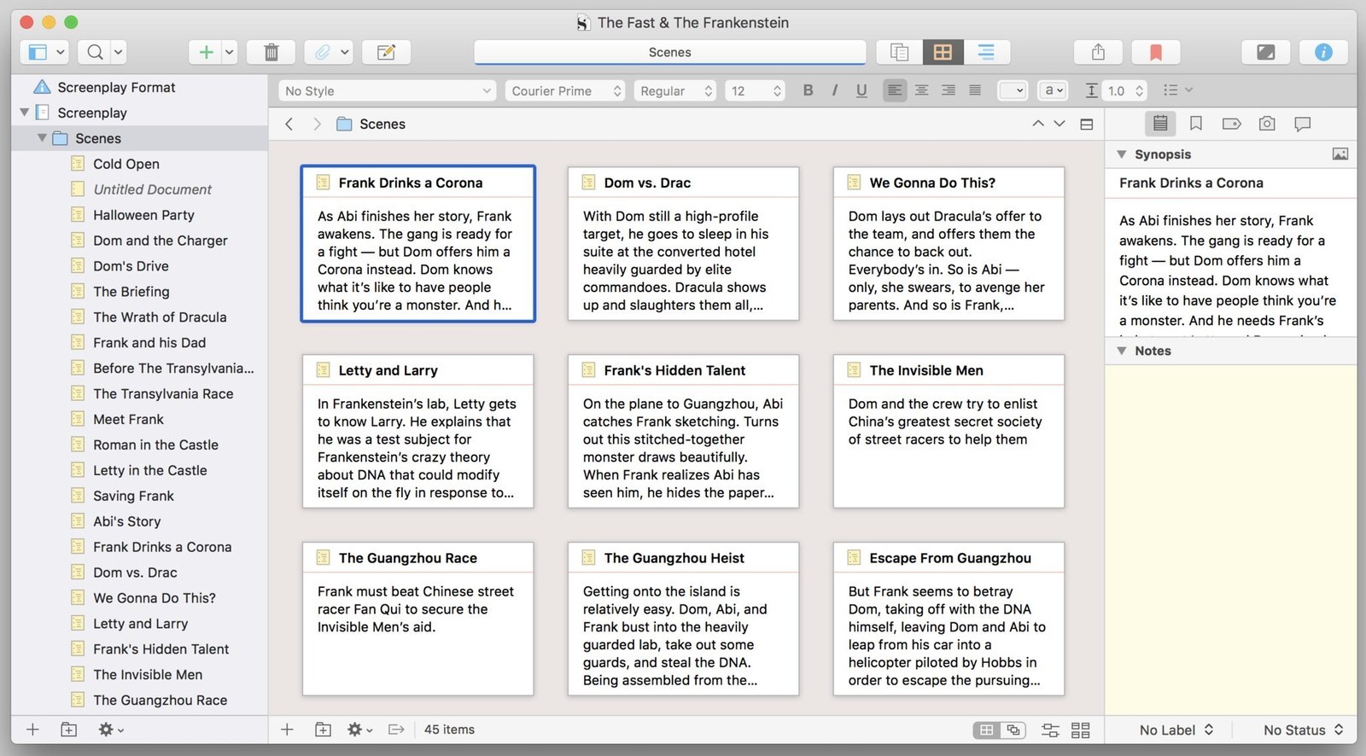The height and width of the screenshot is (756, 1366).
Task: Open the inspector Bookmarks tab icon
Action: click(x=1195, y=124)
